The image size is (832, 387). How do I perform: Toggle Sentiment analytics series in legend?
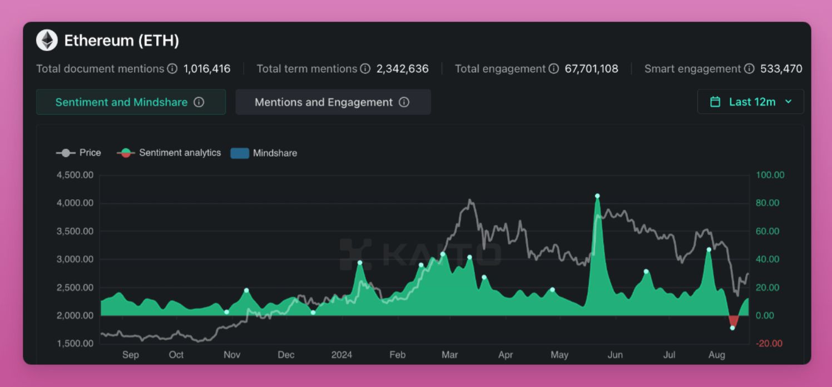point(169,153)
